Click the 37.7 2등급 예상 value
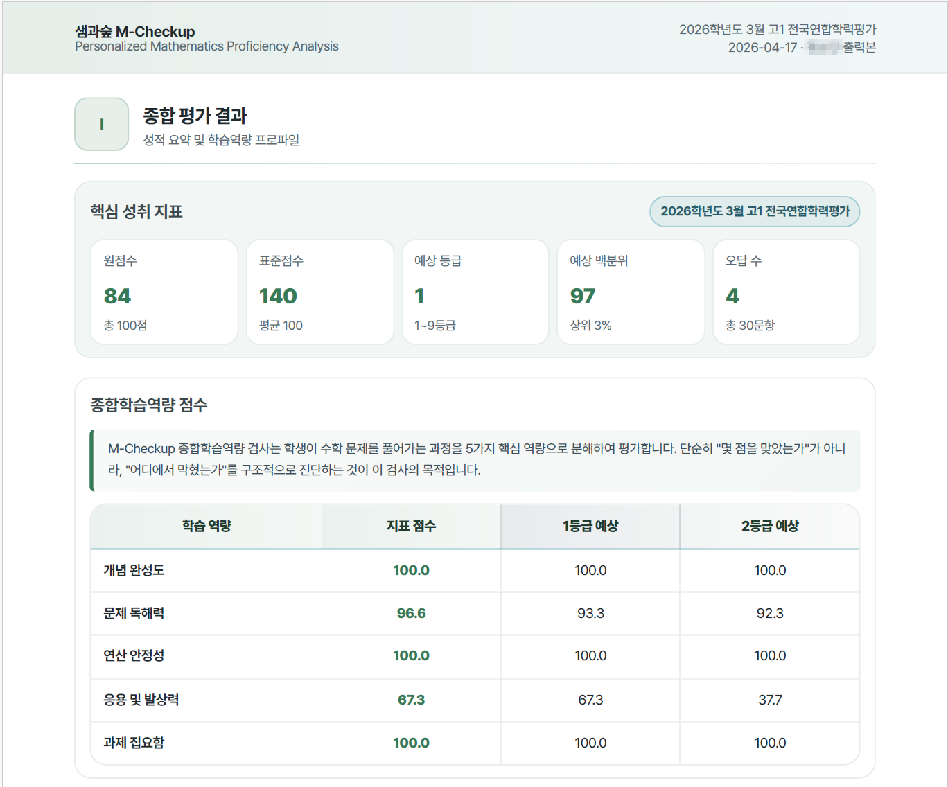This screenshot has width=948, height=787. point(770,700)
